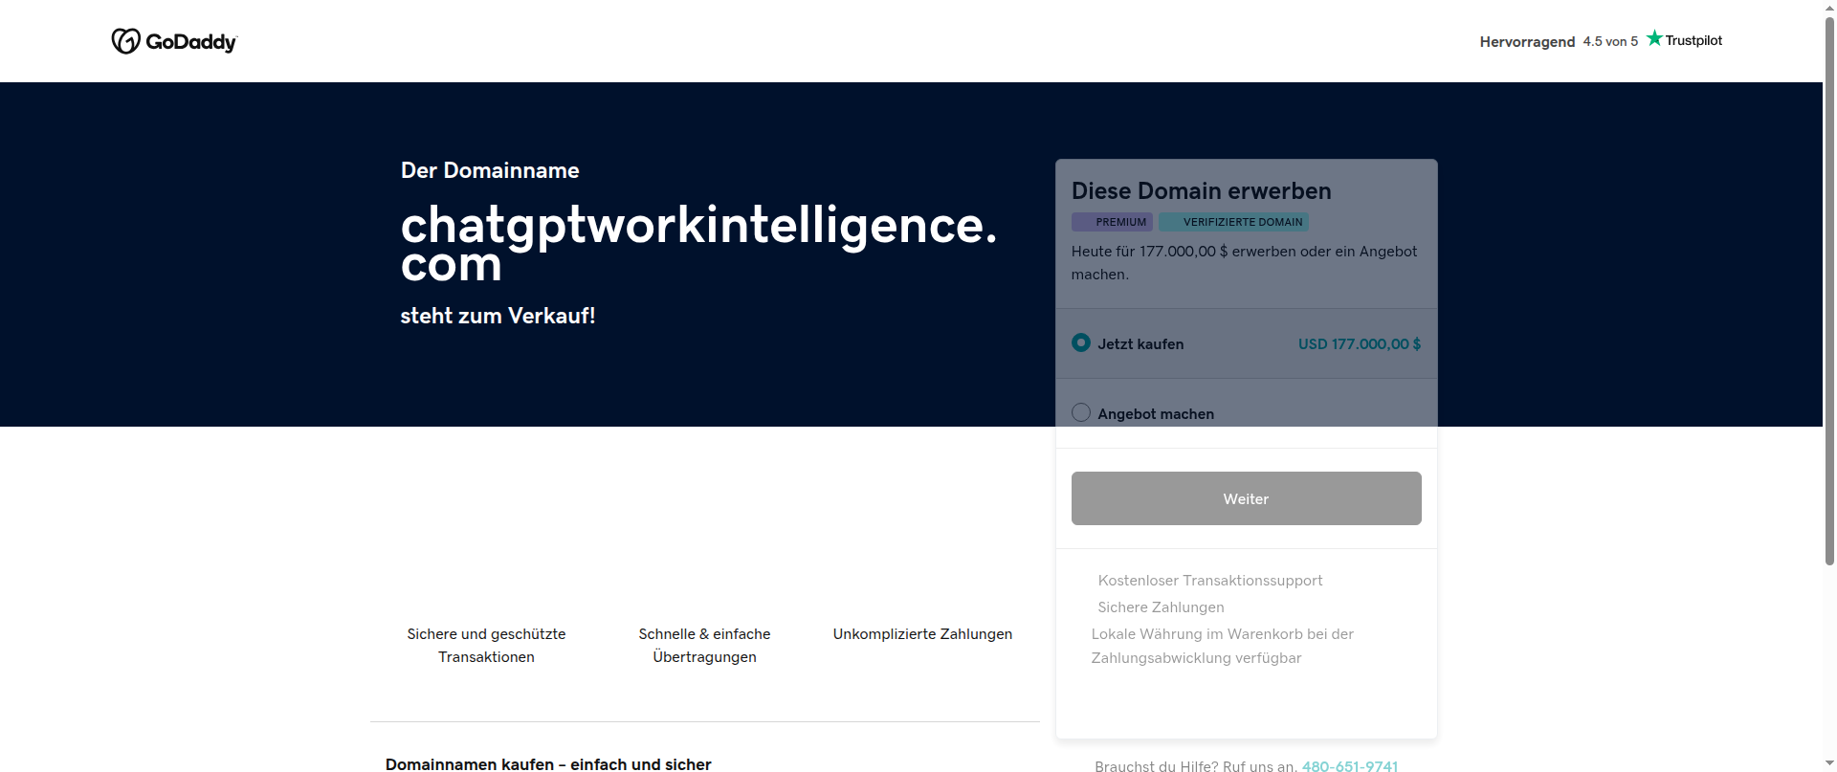Click the steht zum Verkauf! text
The height and width of the screenshot is (772, 1837).
(x=498, y=316)
